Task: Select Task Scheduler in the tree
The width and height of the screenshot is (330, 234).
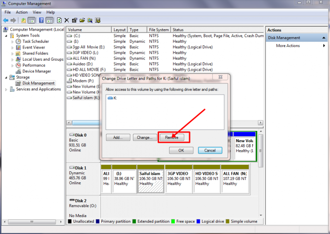Action: 35,41
